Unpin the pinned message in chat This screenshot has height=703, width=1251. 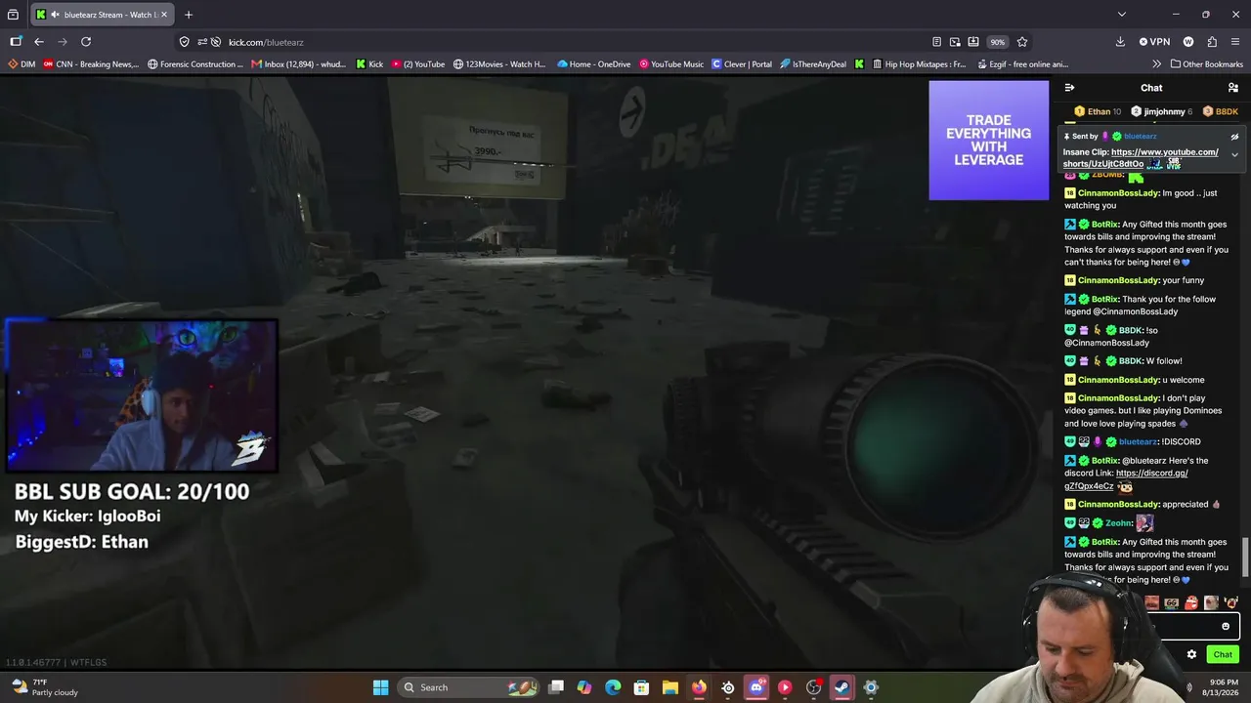pyautogui.click(x=1234, y=137)
